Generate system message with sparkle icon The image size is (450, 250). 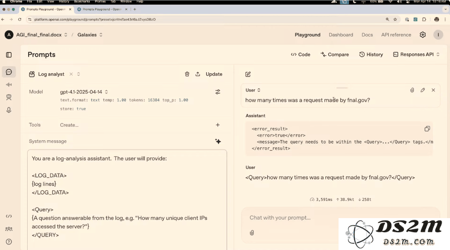coord(218,141)
